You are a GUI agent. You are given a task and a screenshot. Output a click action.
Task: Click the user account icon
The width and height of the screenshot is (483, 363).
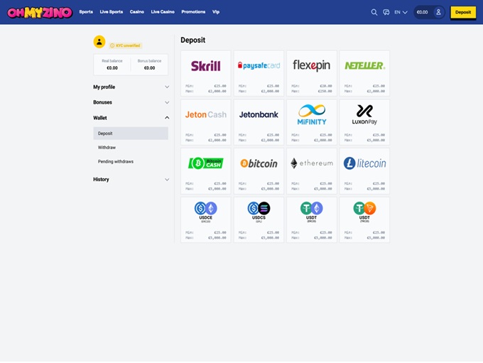click(439, 12)
